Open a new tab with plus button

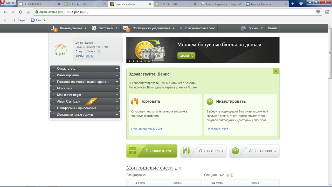click(293, 4)
